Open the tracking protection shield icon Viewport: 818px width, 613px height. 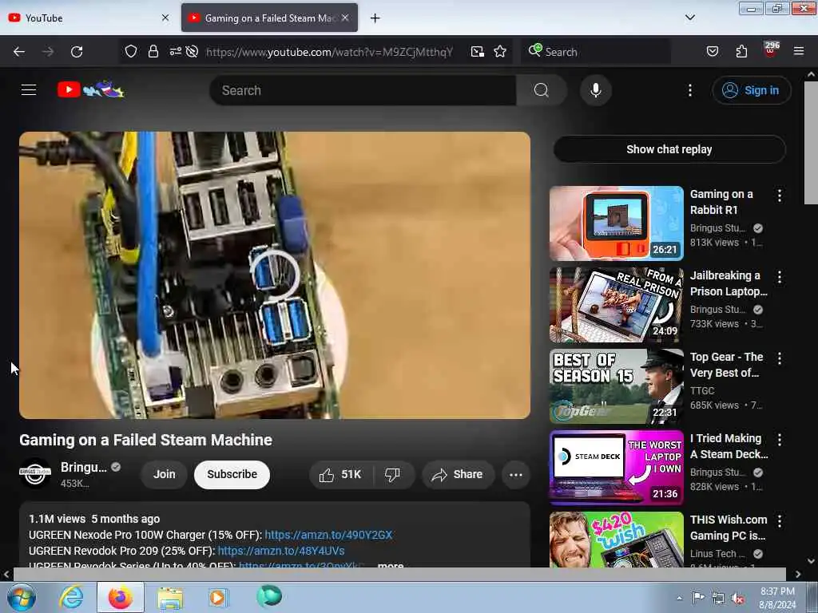coord(130,52)
